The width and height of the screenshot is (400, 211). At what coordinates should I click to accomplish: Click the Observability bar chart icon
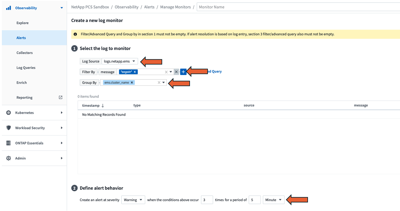tap(9, 8)
